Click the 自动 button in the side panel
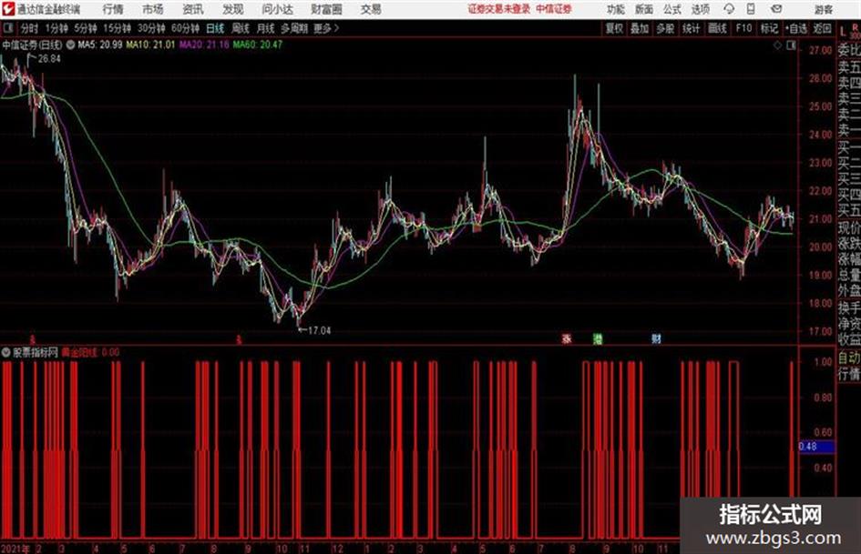 click(849, 358)
